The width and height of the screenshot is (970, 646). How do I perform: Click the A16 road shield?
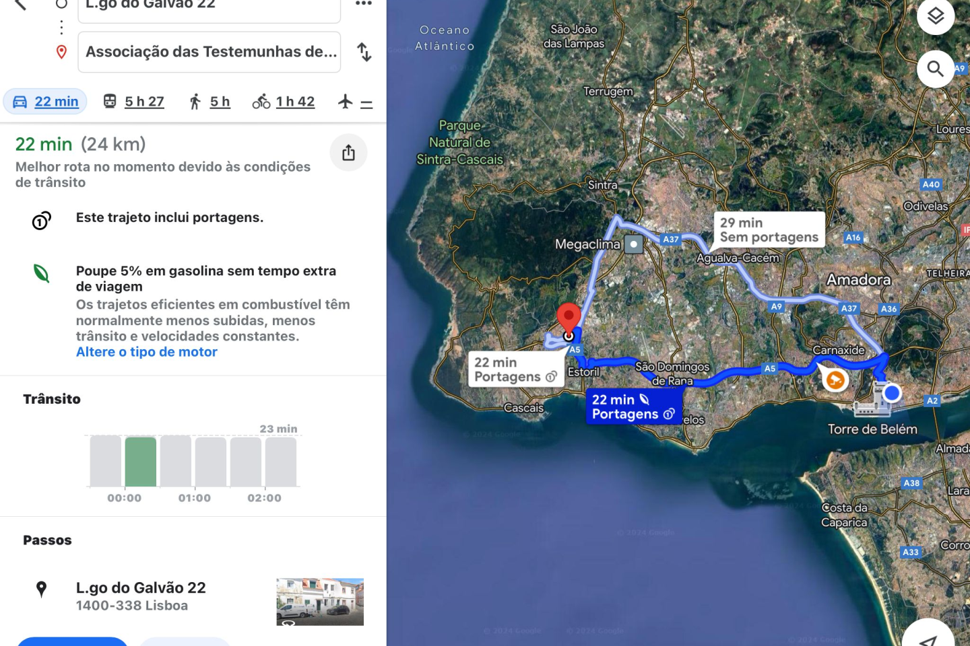[x=853, y=238]
